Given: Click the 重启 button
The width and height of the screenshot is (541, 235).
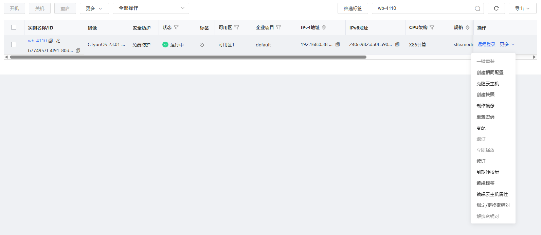Looking at the screenshot, I should tap(65, 8).
